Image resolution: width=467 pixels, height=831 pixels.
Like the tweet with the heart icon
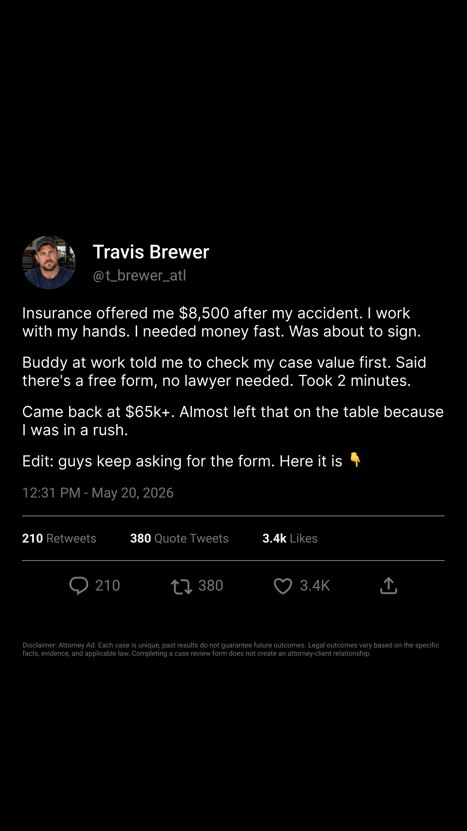pos(283,586)
